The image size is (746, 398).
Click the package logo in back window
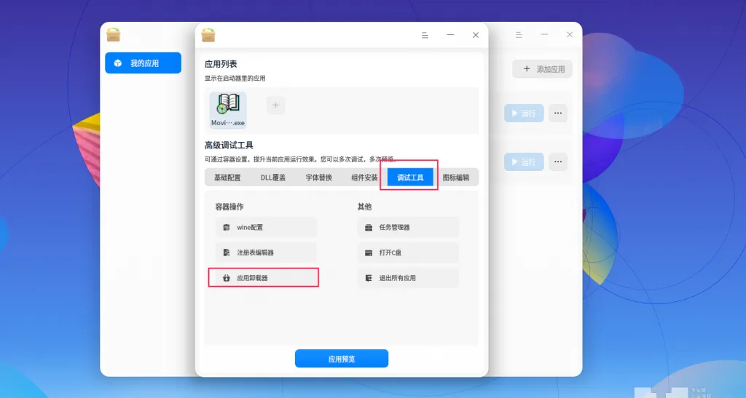click(113, 35)
